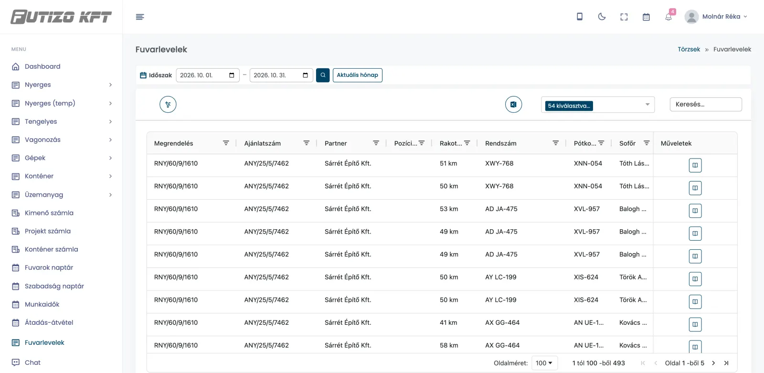Screen dimensions: 764x373
Task: Click the Futizo Kft logo
Action: [61, 17]
